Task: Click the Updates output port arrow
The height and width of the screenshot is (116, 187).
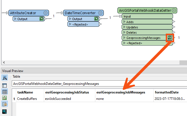Action: (174, 27)
